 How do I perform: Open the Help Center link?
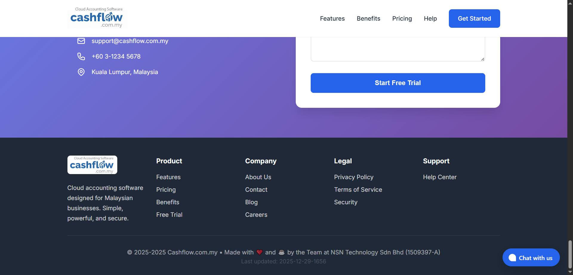[440, 177]
